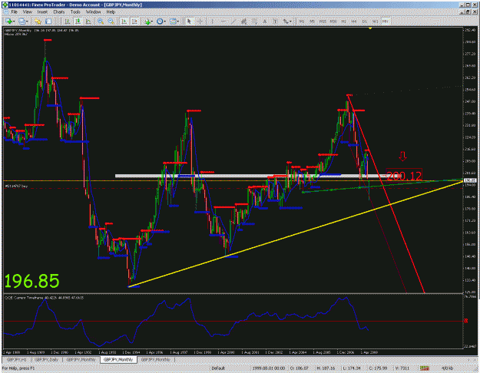This screenshot has height=373, width=480.
Task: Click the yellow chart shift marker at top
Action: click(x=370, y=28)
